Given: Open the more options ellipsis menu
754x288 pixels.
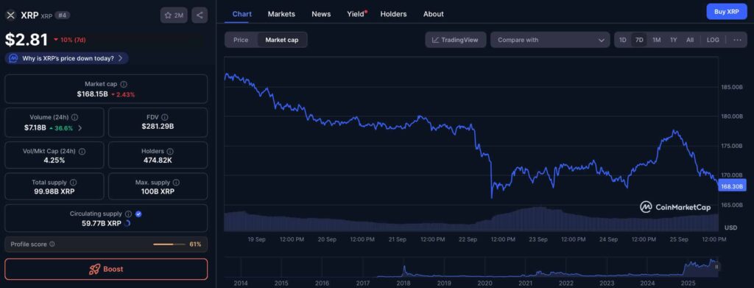Looking at the screenshot, I should (737, 40).
